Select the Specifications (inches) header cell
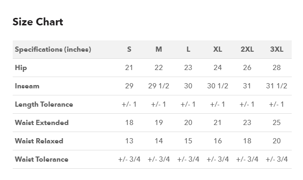303x180 pixels. click(53, 49)
